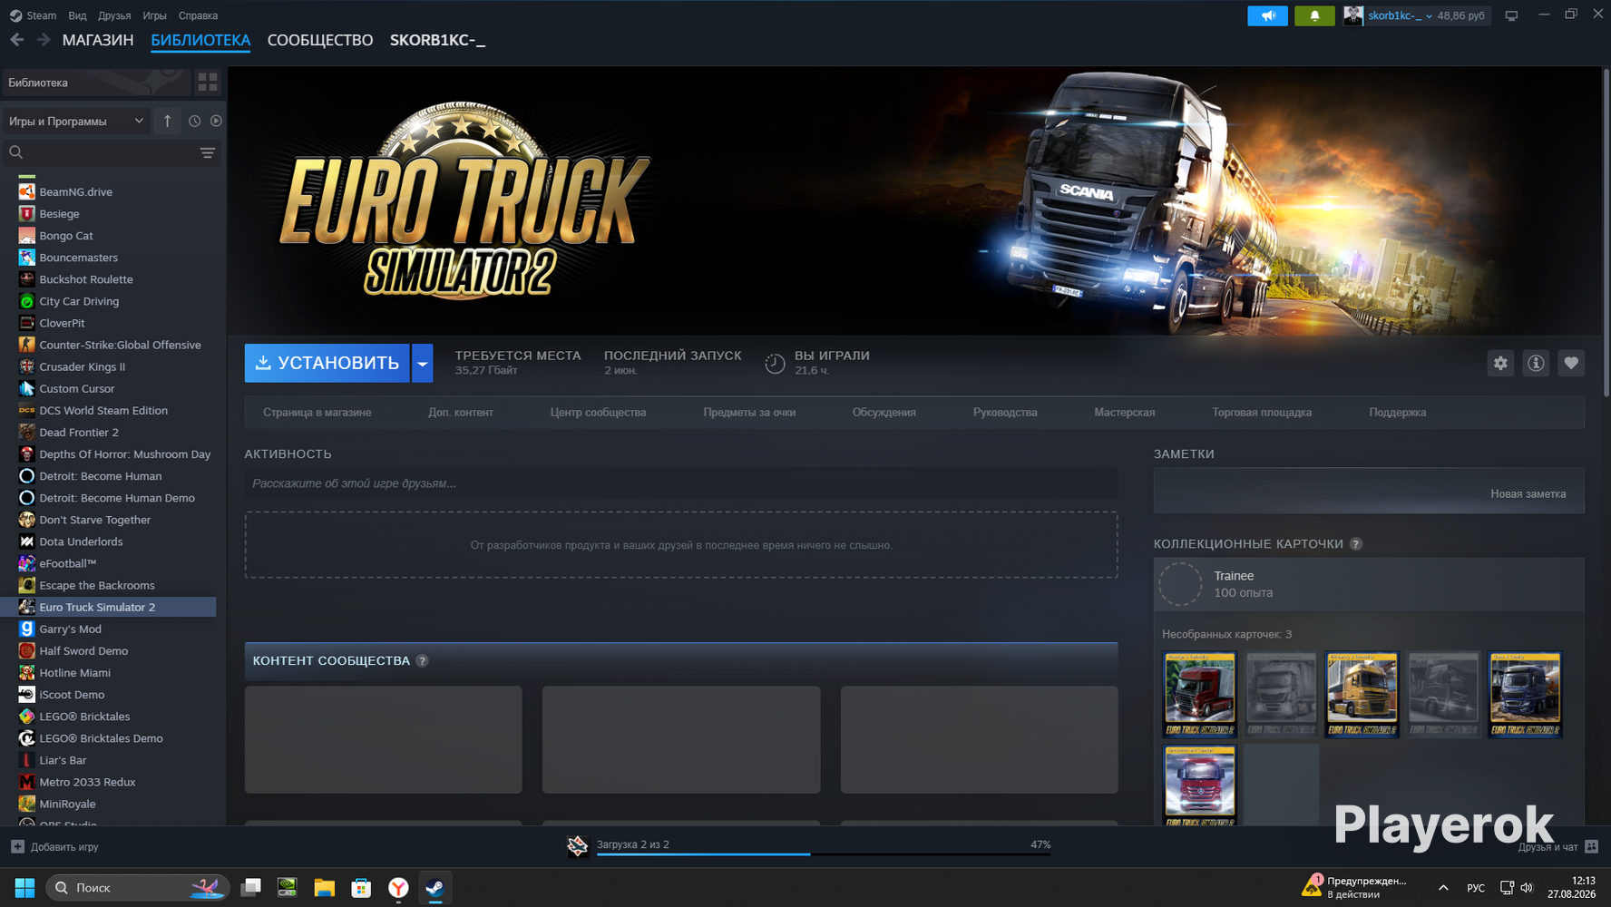The width and height of the screenshot is (1611, 907).
Task: Open advanced library filters icon
Action: pos(208,152)
